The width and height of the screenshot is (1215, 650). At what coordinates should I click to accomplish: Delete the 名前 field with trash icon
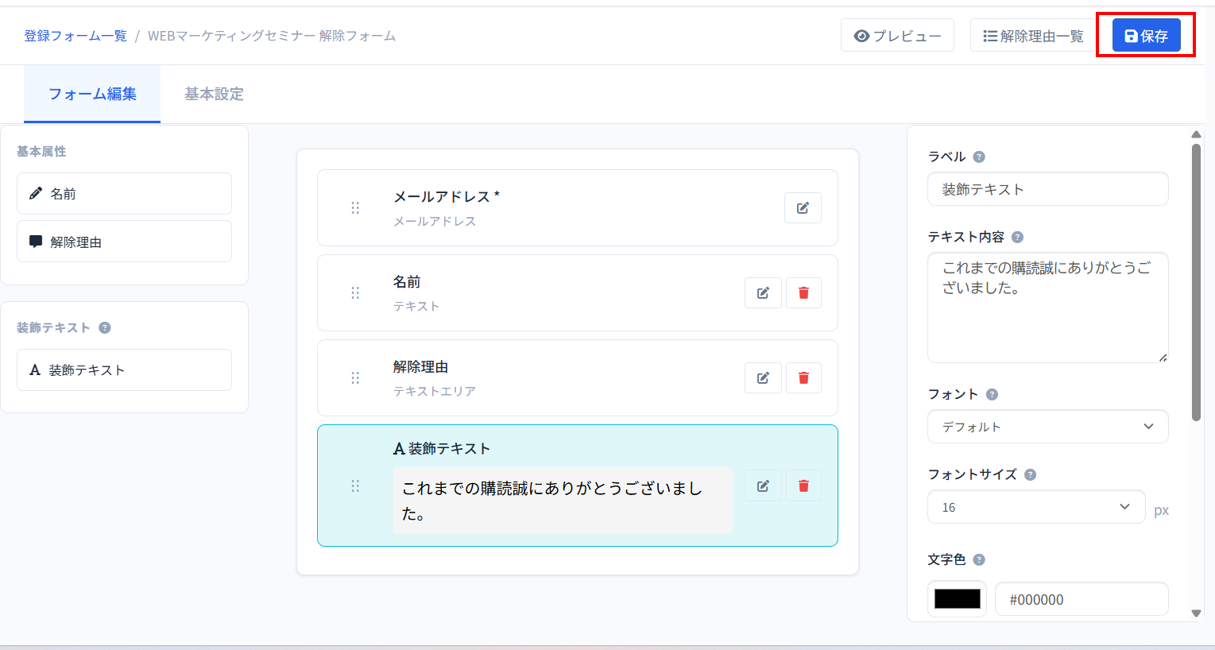coord(803,293)
